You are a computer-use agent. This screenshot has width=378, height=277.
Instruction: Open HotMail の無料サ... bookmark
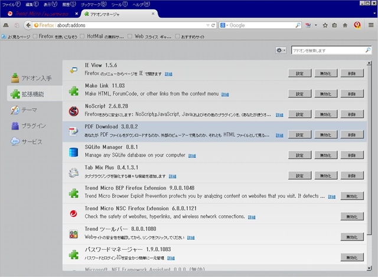(102, 37)
